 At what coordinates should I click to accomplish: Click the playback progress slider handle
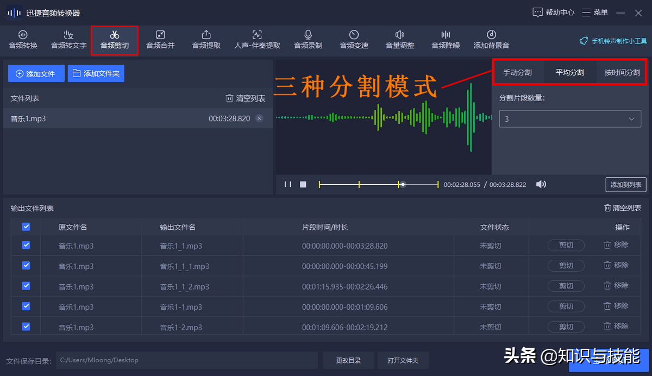(403, 185)
